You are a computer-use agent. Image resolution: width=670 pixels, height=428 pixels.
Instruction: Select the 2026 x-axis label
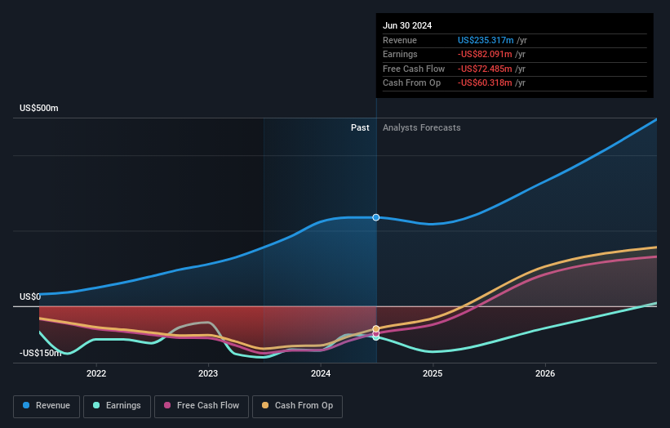click(x=545, y=374)
